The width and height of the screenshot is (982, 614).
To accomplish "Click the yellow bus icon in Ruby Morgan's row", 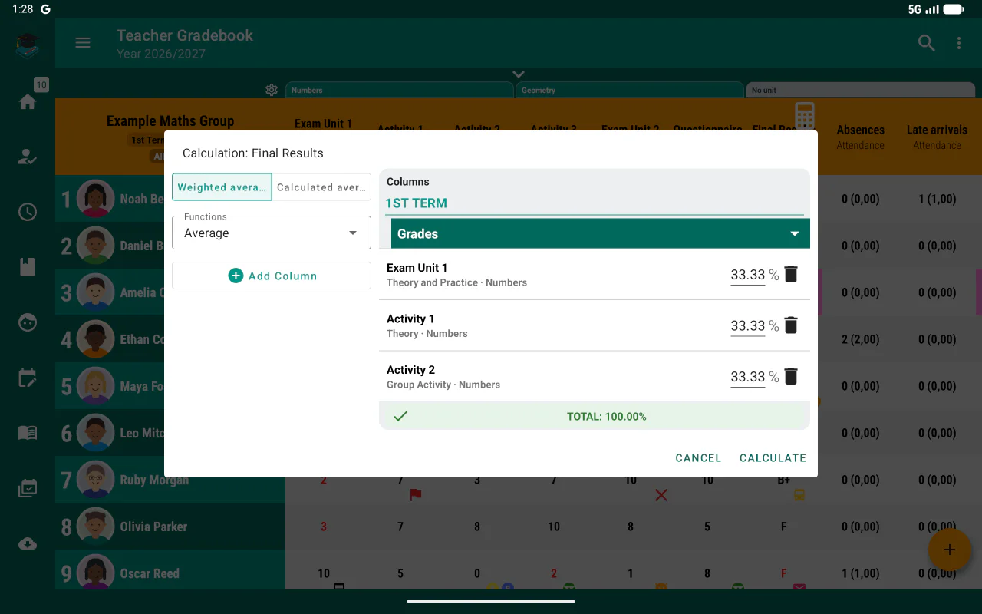I will click(x=799, y=495).
